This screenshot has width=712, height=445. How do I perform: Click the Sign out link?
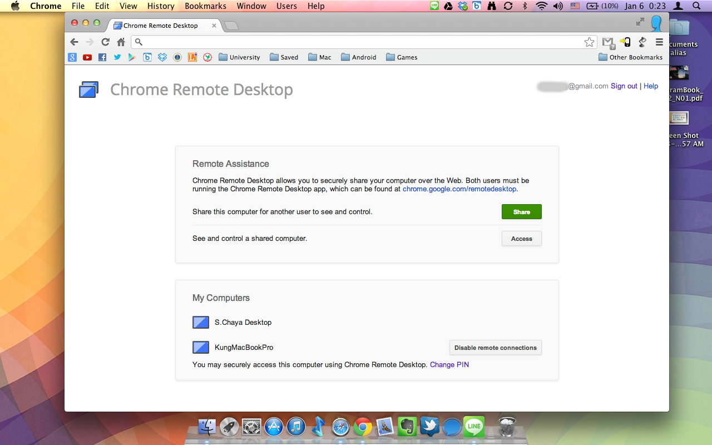(624, 86)
